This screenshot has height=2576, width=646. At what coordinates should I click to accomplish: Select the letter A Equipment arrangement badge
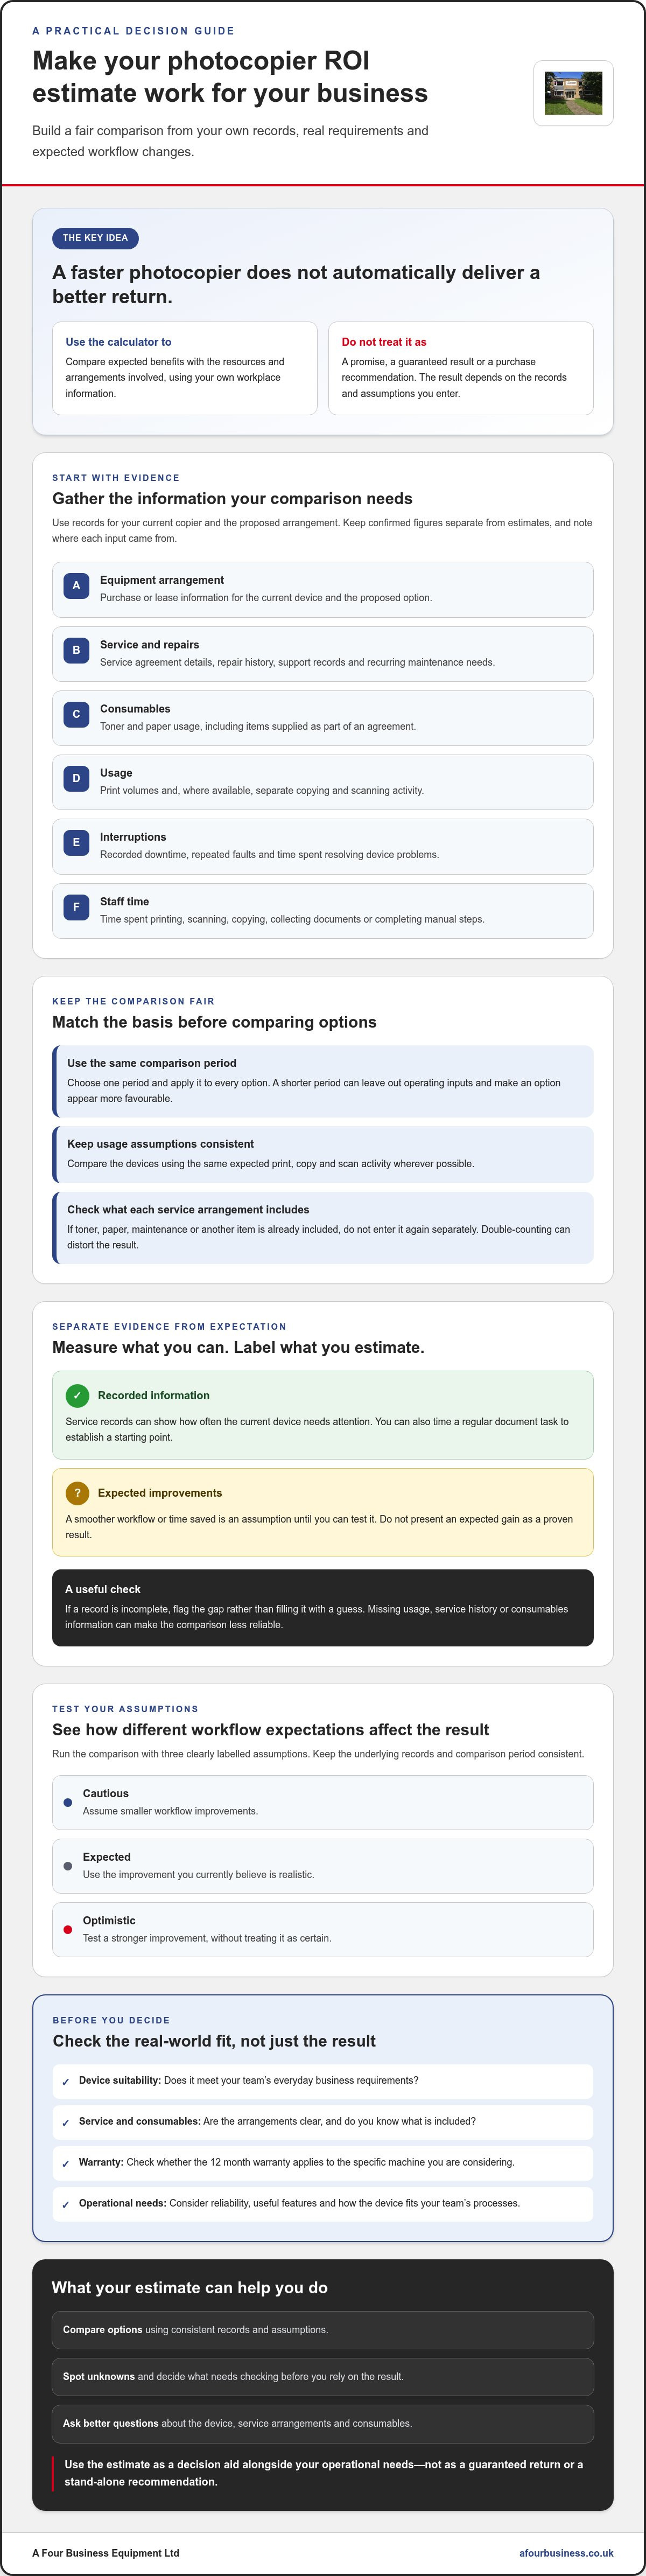tap(76, 586)
